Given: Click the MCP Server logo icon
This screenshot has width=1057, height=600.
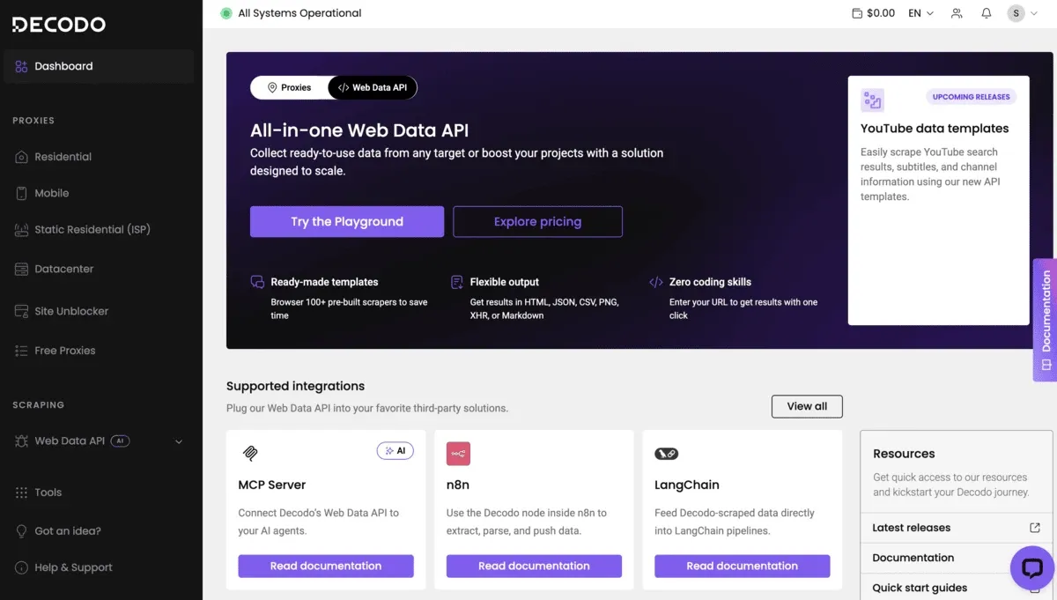Looking at the screenshot, I should coord(250,454).
